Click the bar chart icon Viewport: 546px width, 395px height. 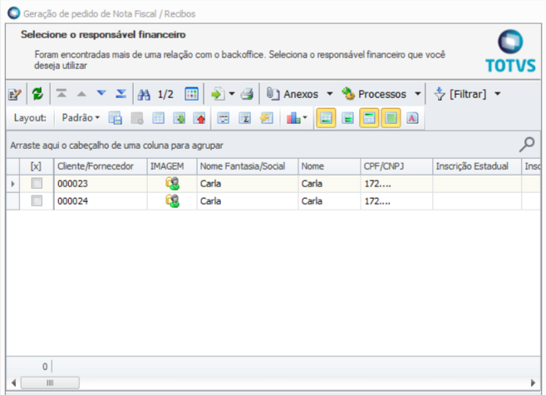[x=293, y=118]
